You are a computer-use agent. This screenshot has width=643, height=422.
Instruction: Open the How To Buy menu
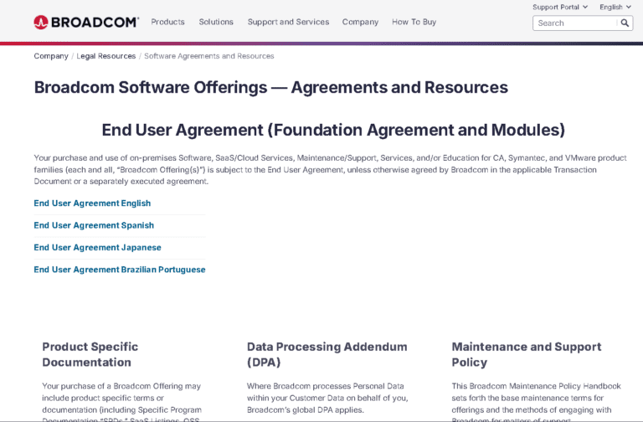pos(414,22)
